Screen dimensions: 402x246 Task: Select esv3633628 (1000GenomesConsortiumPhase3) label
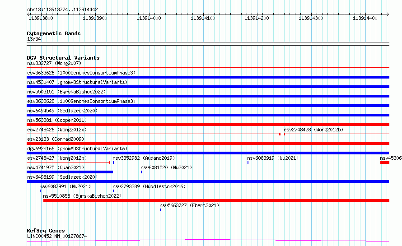click(81, 101)
